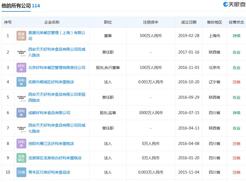The width and height of the screenshot is (246, 182).
Task: Select the 500万人民币 capital cell
Action: (151, 36)
